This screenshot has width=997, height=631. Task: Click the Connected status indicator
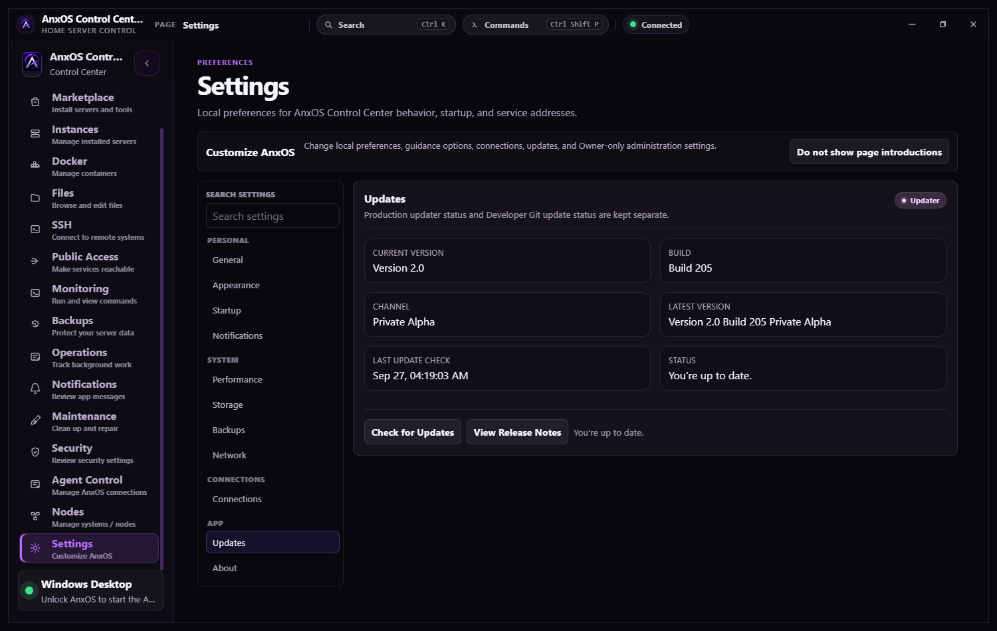655,25
